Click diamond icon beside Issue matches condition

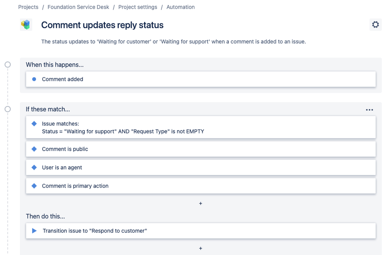pos(34,124)
